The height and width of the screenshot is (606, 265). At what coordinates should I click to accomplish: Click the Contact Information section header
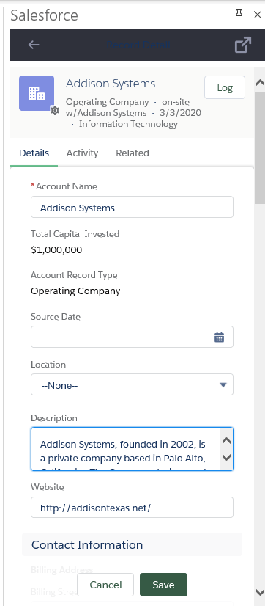pyautogui.click(x=132, y=544)
